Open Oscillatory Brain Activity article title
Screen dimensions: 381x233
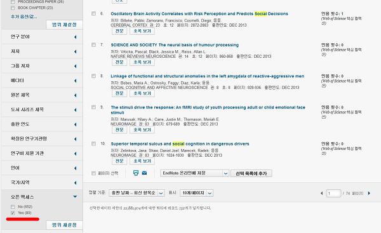pyautogui.click(x=199, y=13)
